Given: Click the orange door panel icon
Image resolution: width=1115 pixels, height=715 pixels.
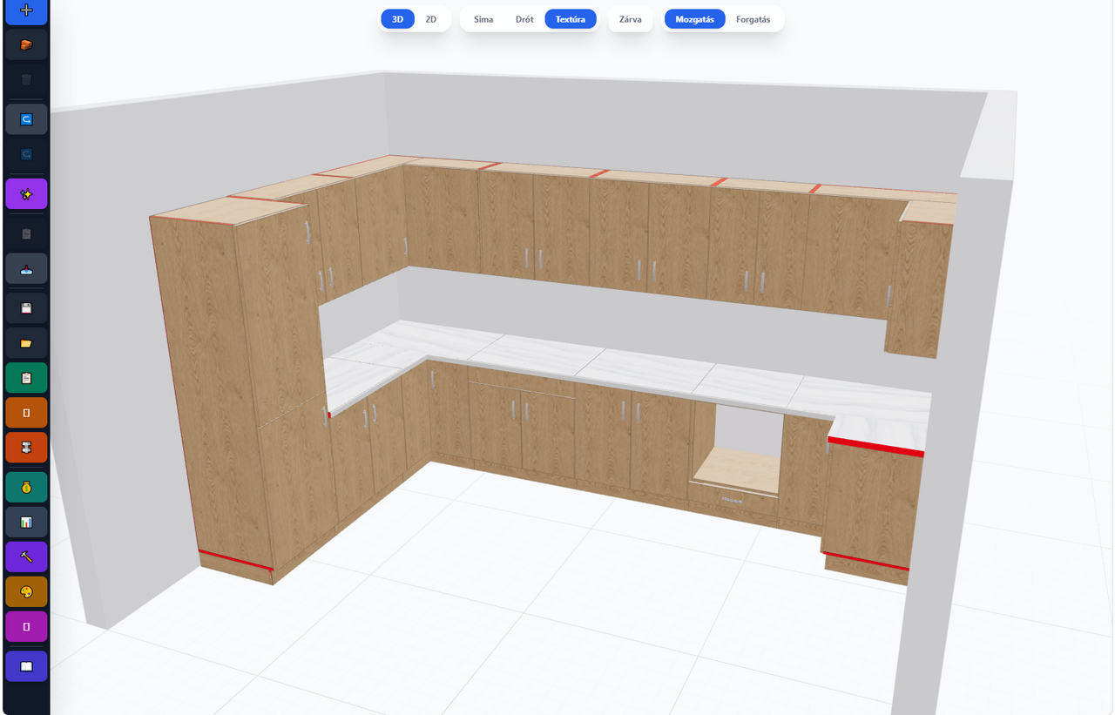Looking at the screenshot, I should [26, 413].
